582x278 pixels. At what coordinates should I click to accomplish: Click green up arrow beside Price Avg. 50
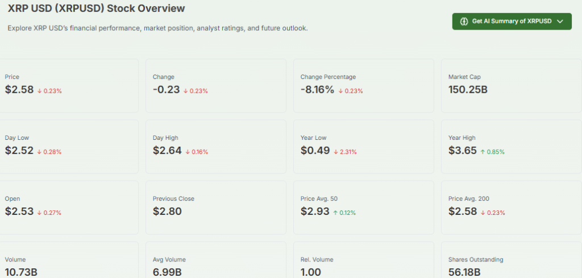point(335,213)
